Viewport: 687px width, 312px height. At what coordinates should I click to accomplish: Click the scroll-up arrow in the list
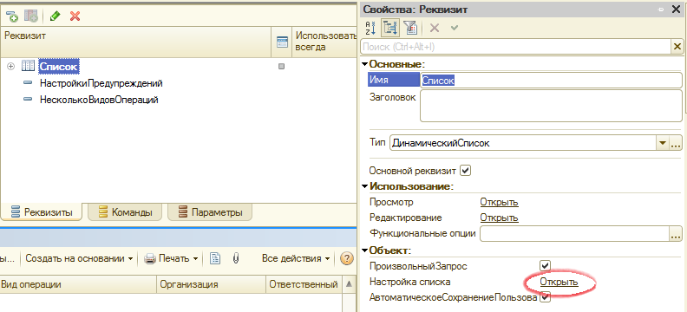pyautogui.click(x=349, y=284)
